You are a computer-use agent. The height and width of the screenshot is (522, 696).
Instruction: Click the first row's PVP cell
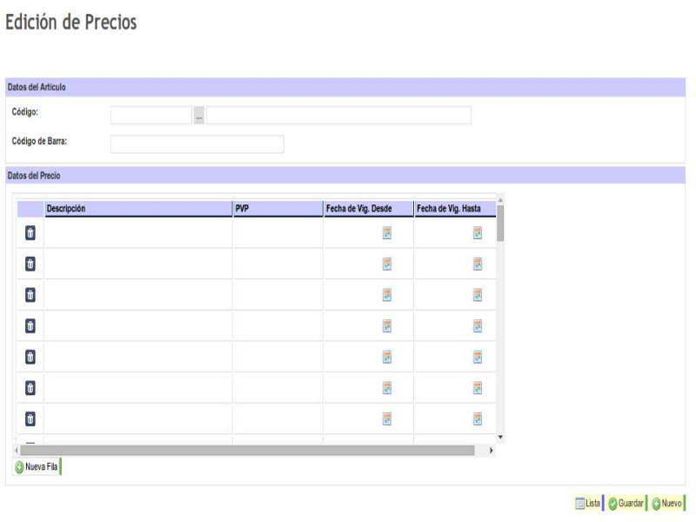pos(278,233)
